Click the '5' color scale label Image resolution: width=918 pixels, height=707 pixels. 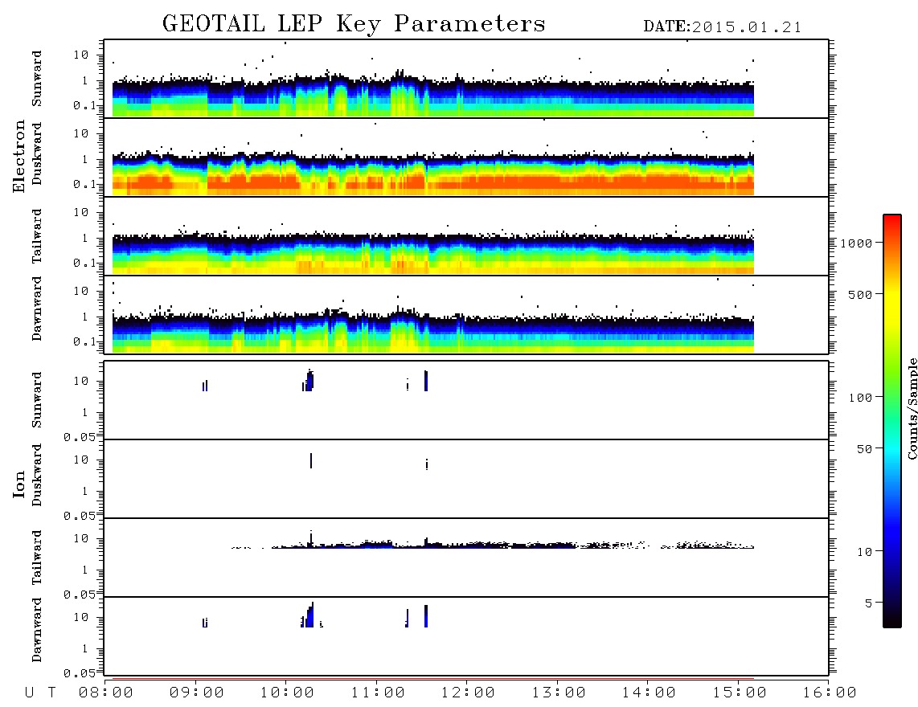click(x=869, y=603)
